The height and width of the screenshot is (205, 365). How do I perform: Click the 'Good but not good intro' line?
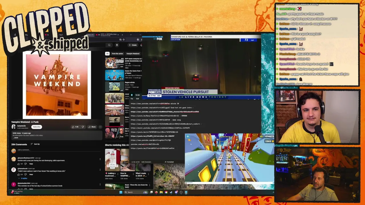(162, 108)
